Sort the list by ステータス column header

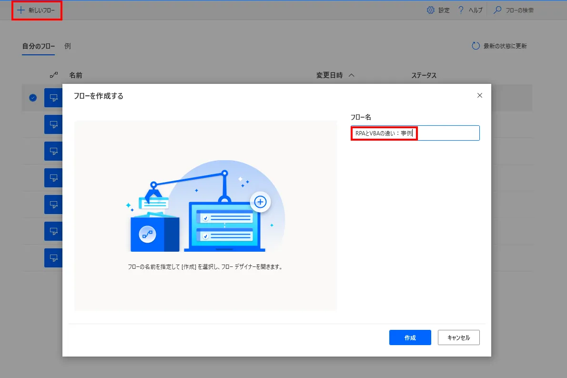coord(424,75)
